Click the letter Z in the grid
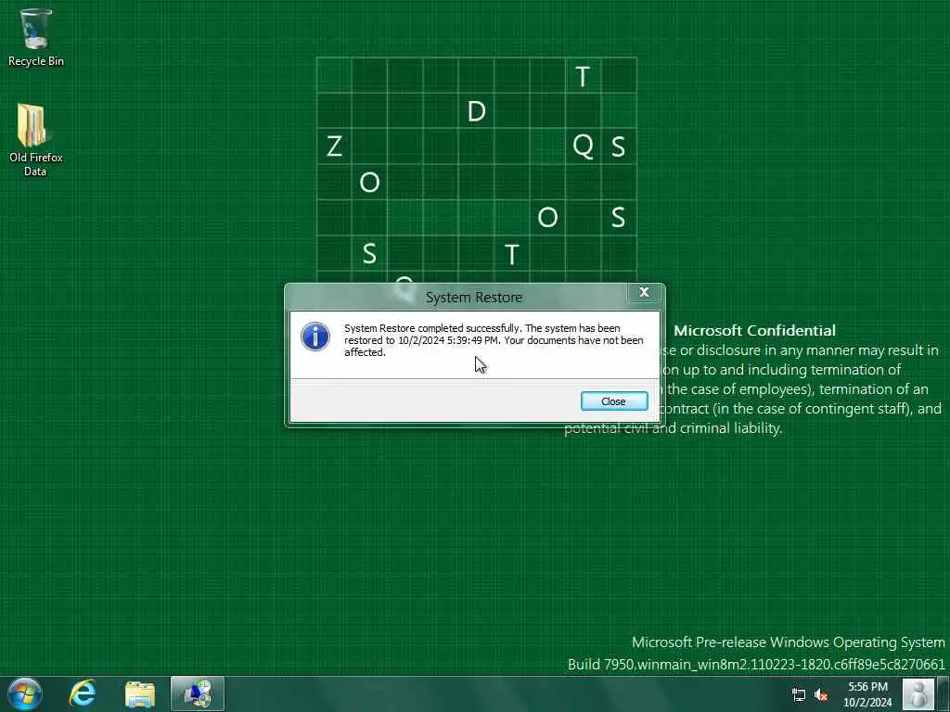 [334, 146]
